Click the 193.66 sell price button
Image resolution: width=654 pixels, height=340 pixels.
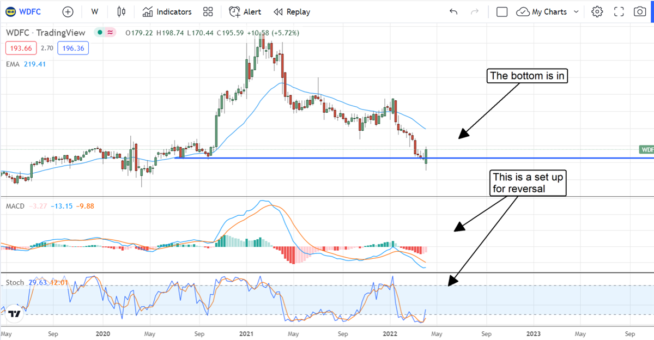pyautogui.click(x=21, y=48)
